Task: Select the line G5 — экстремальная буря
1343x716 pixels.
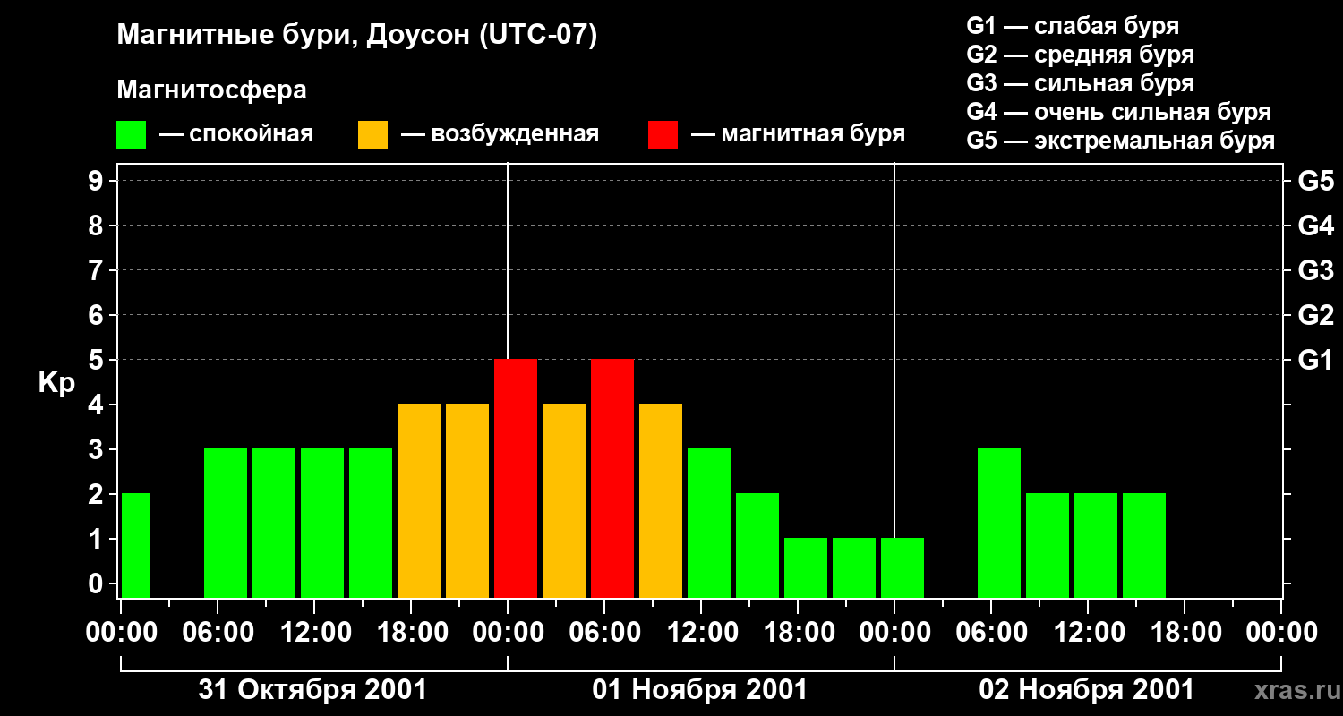Action: [1120, 141]
